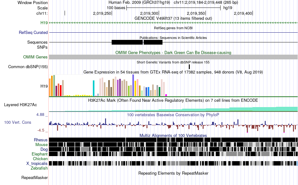This screenshot has height=185, width=298.
Task: Open the RefSeq genes from NCBI title
Action: pyautogui.click(x=173, y=28)
